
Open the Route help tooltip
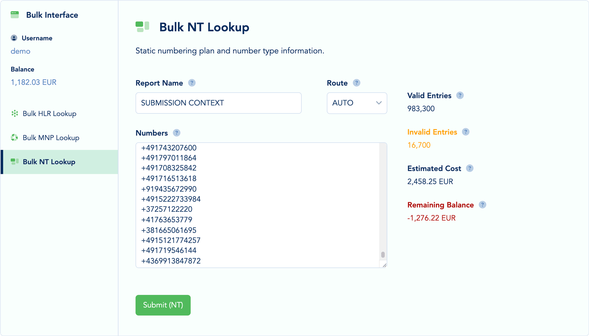point(357,82)
